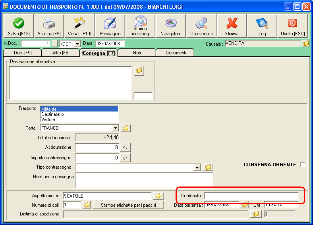The width and height of the screenshot is (313, 225).
Task: Click the Contenuto input field
Action: tap(251, 196)
